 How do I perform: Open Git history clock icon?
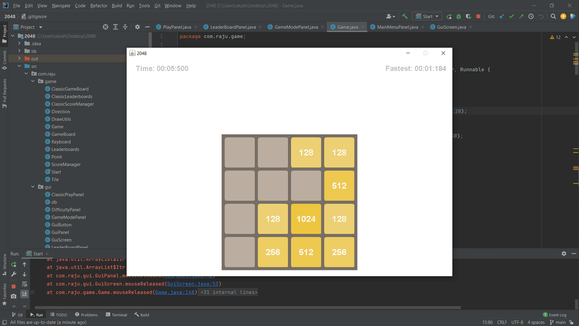click(531, 17)
